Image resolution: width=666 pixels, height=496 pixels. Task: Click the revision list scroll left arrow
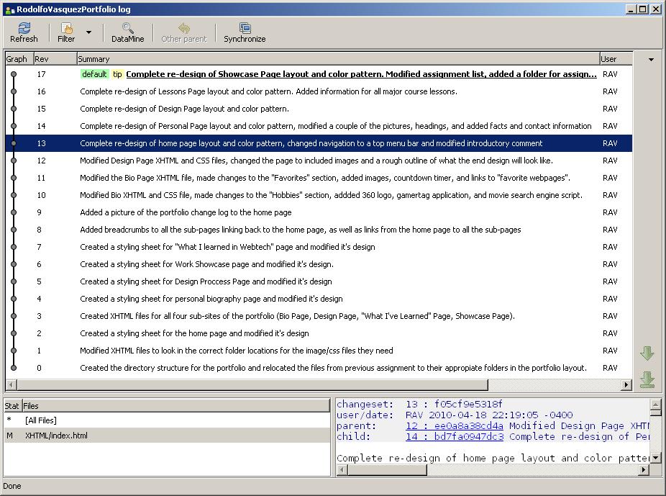point(11,385)
